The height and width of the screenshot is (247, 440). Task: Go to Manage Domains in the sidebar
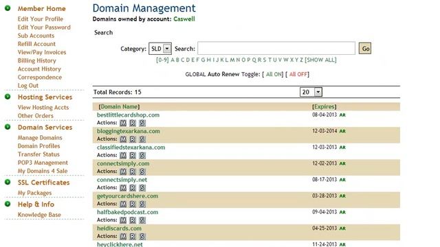40,138
